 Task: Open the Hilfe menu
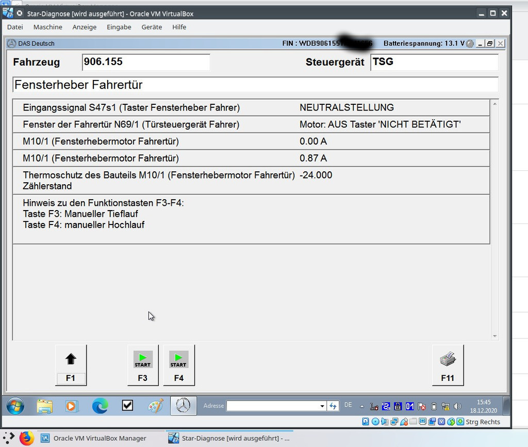(179, 27)
